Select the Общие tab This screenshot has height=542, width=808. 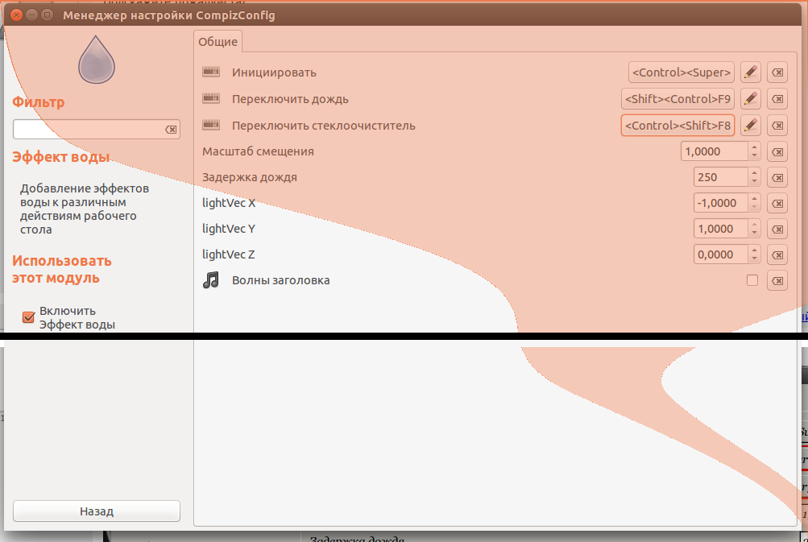coord(218,41)
